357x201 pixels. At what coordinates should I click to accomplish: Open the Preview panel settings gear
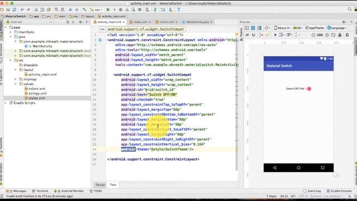[344, 22]
